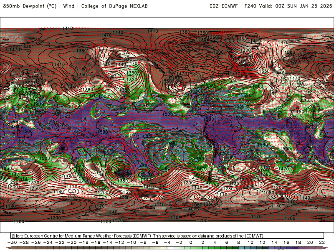Click the "F240" forecast hour text
This screenshot has height=250, width=334.
(x=250, y=6)
